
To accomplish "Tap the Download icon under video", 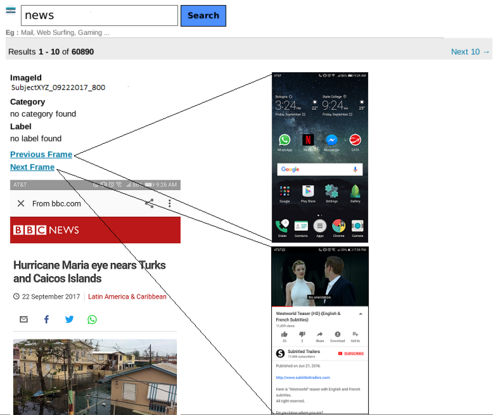I will (337, 334).
